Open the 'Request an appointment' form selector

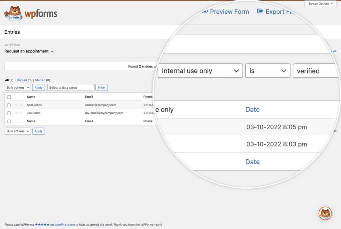tap(29, 51)
